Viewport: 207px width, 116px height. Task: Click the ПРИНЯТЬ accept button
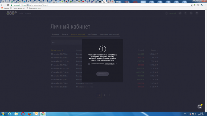pyautogui.click(x=102, y=74)
